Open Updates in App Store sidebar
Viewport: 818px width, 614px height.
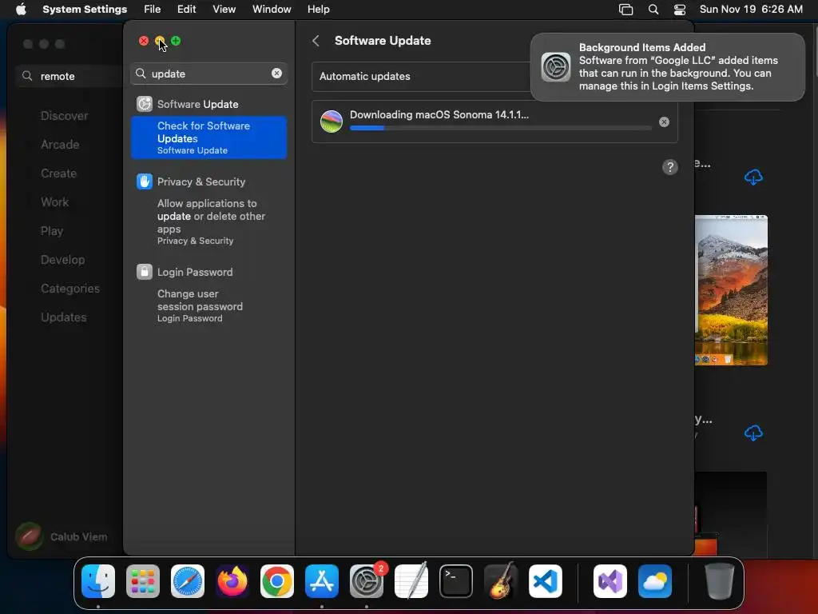pyautogui.click(x=64, y=317)
